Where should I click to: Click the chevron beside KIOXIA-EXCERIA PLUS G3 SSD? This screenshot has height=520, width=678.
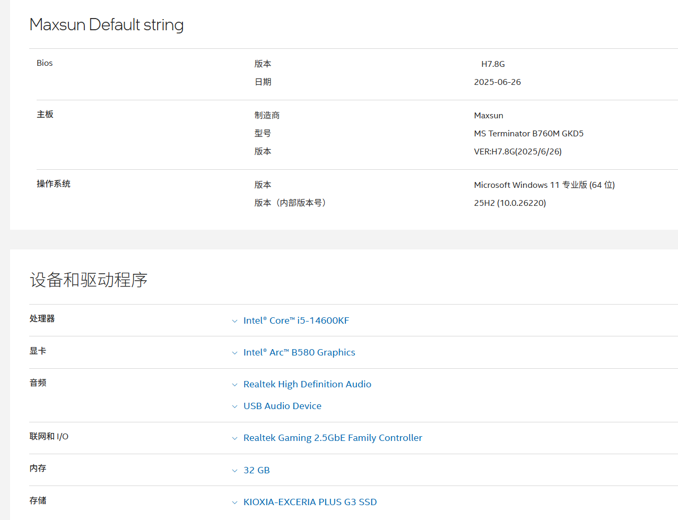[234, 502]
